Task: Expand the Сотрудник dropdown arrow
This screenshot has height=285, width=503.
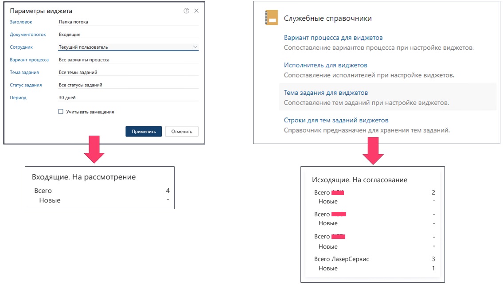Action: (x=195, y=47)
